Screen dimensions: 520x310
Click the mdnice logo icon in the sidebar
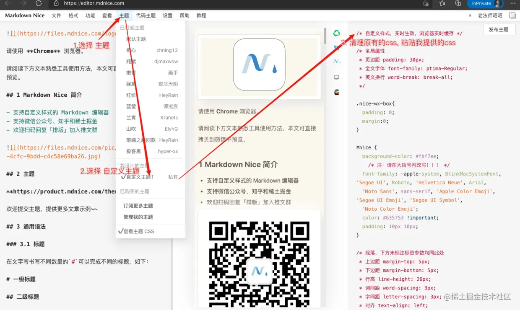[336, 61]
